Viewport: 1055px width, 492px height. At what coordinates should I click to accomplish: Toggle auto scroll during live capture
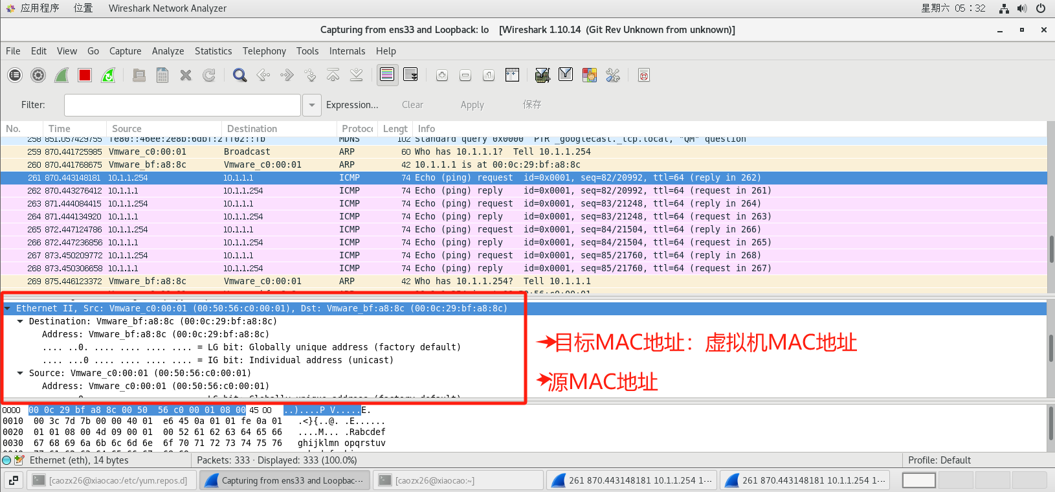410,75
